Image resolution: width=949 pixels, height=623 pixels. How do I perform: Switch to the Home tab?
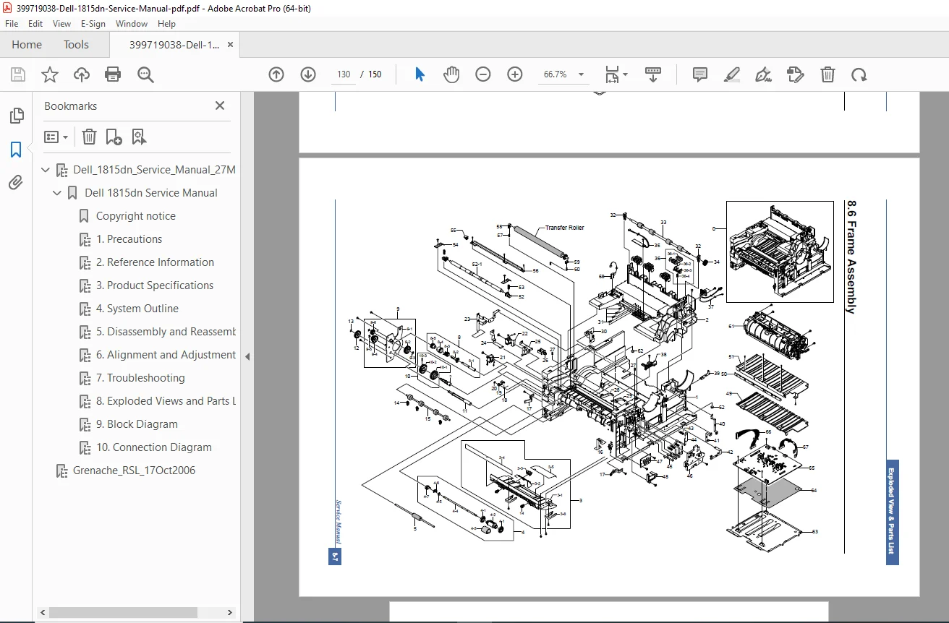point(27,44)
